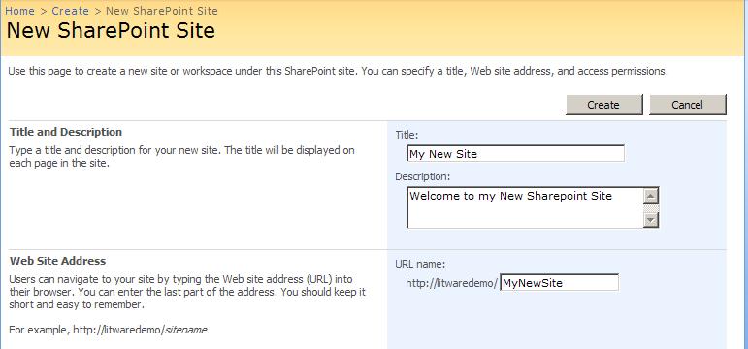Click the URL name: label
The height and width of the screenshot is (349, 748).
click(x=420, y=264)
